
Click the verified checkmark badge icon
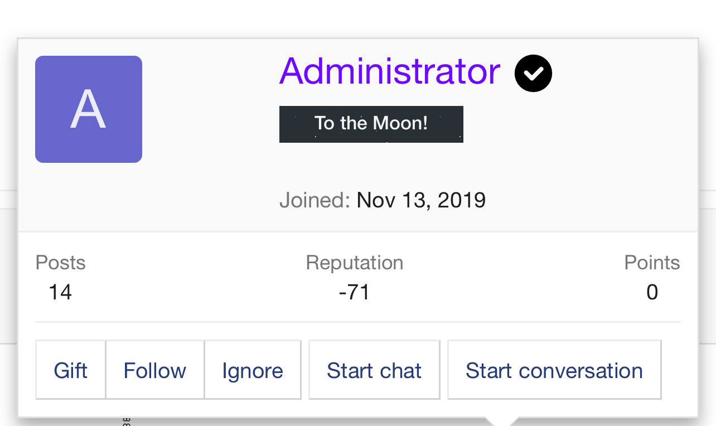(x=534, y=74)
